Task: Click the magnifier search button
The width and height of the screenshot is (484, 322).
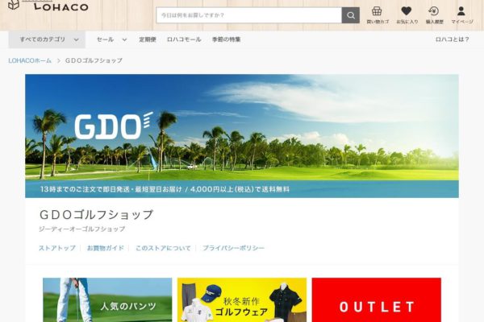Action: (350, 15)
